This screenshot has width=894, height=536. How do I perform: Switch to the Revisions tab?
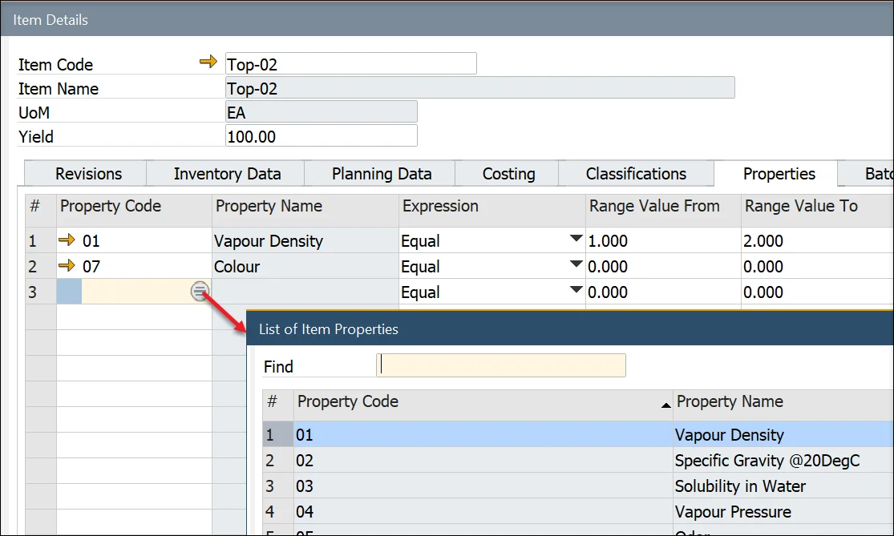pos(88,174)
